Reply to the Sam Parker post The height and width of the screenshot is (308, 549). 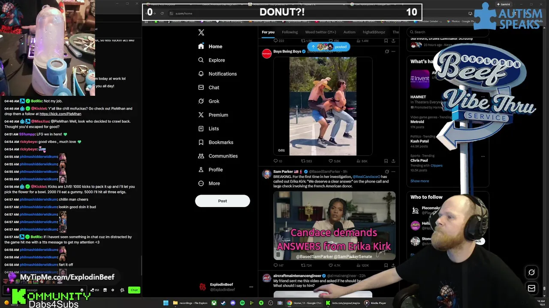pos(278,265)
